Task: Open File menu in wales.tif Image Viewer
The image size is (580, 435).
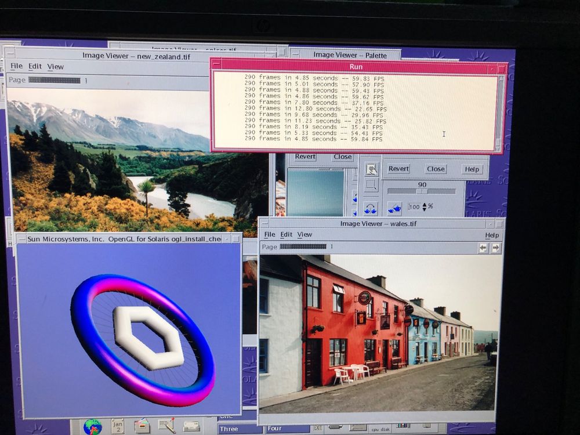Action: 269,235
